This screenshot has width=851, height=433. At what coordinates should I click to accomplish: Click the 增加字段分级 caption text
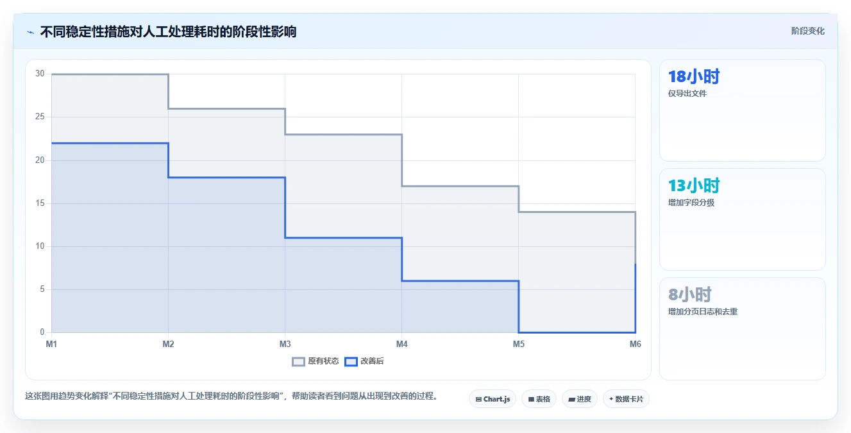coord(691,203)
